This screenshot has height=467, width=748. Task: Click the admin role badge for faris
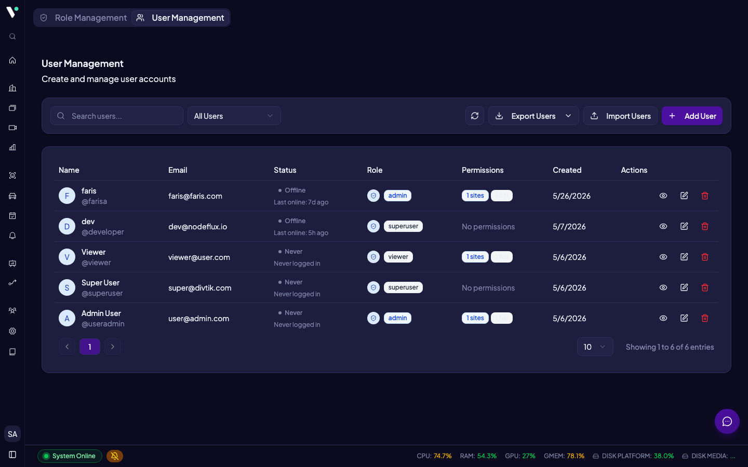click(397, 196)
